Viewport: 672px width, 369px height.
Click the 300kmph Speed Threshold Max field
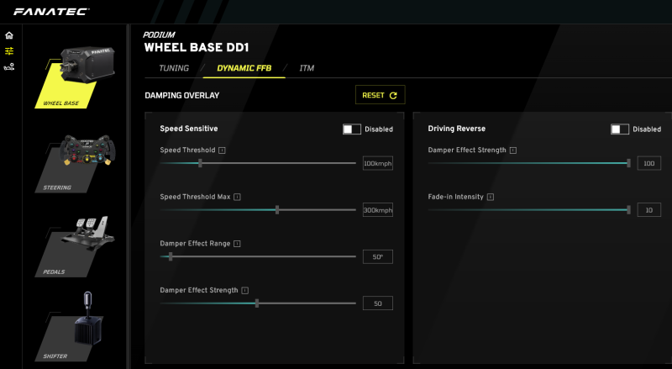click(x=377, y=210)
